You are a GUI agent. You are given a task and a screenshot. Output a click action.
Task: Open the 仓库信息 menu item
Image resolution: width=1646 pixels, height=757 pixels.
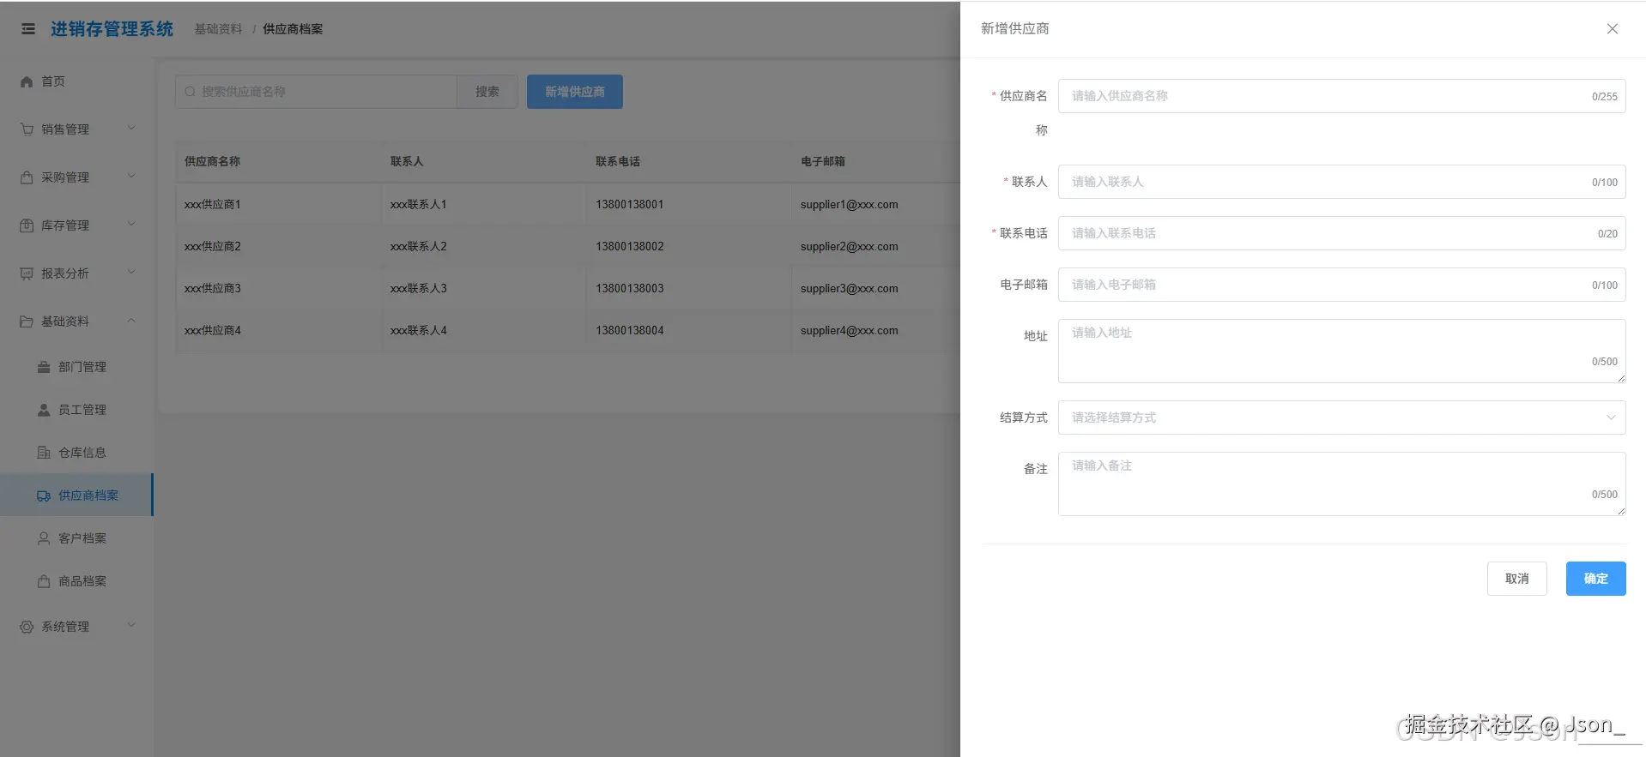[x=77, y=453]
